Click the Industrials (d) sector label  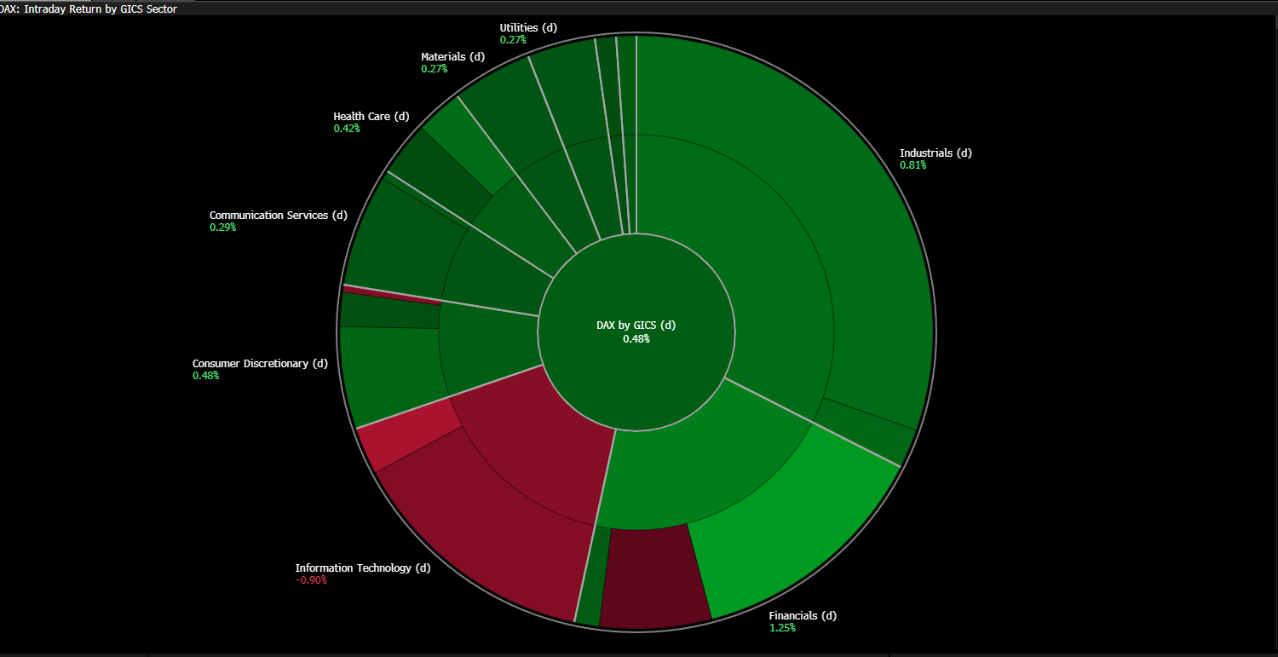coord(935,153)
